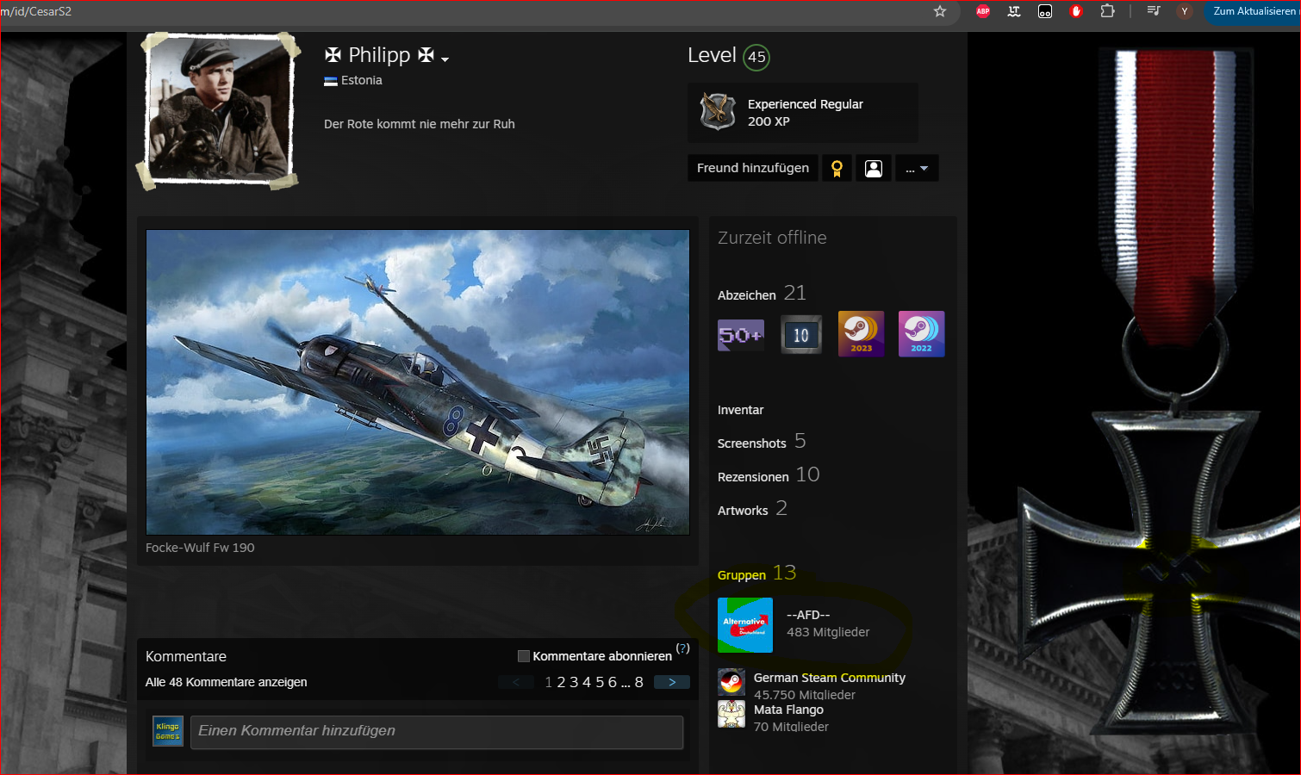Open the "..." more actions dropdown
1301x775 pixels.
tap(917, 169)
